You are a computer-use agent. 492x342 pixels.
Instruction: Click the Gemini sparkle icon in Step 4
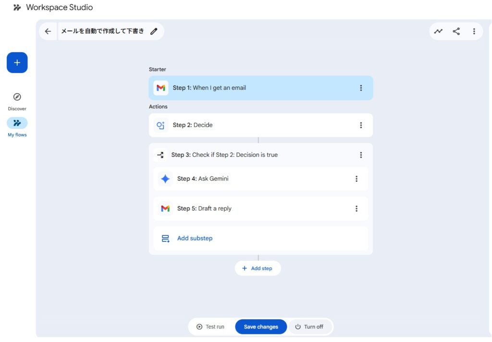pos(165,179)
